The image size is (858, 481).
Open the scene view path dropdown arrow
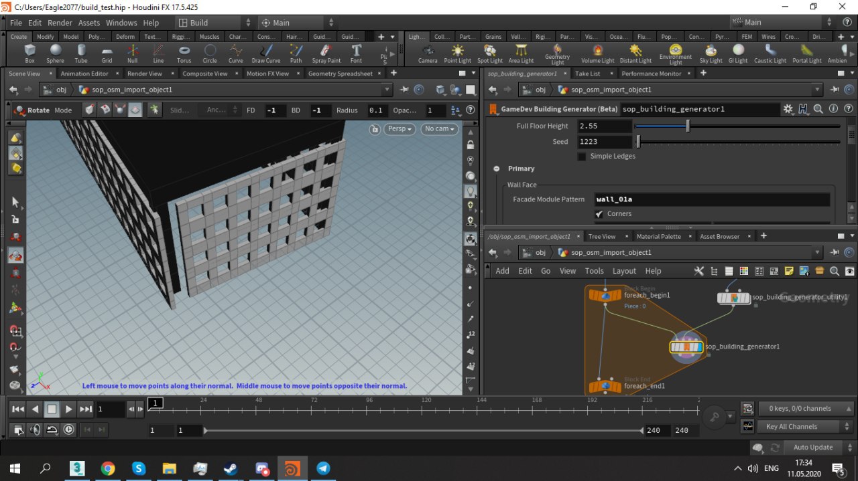[x=387, y=90]
